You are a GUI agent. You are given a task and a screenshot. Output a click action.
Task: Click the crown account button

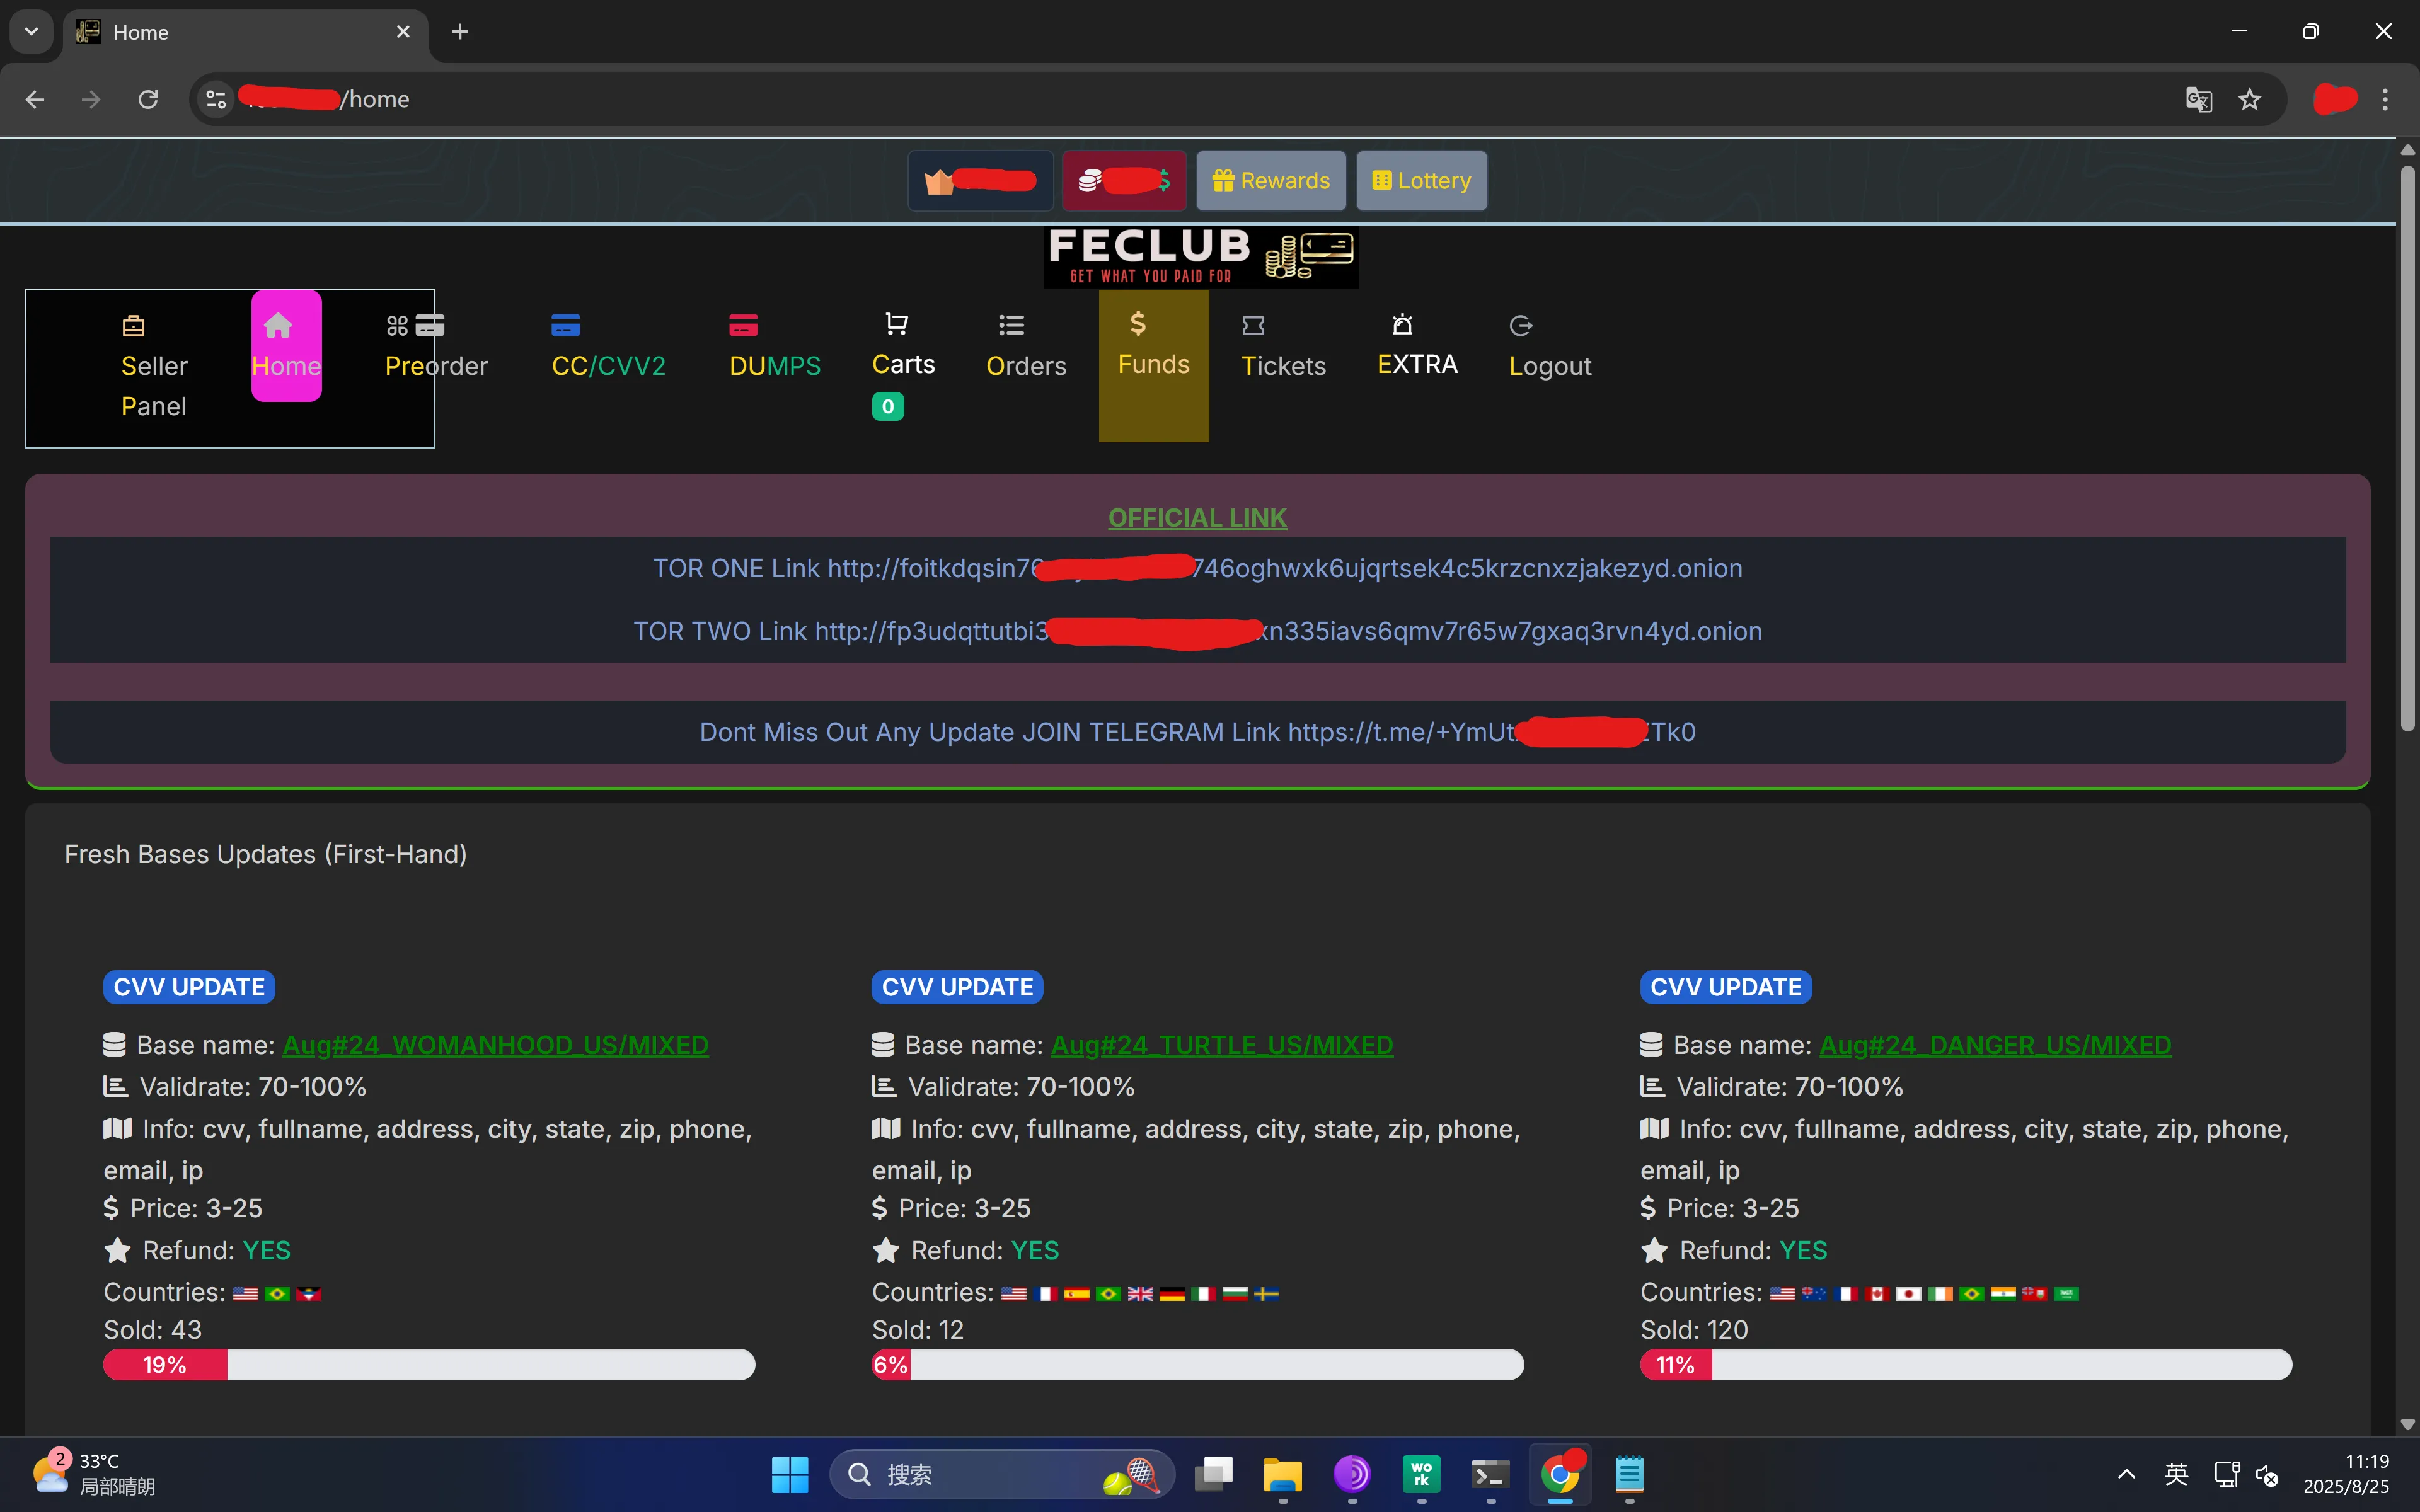point(980,181)
